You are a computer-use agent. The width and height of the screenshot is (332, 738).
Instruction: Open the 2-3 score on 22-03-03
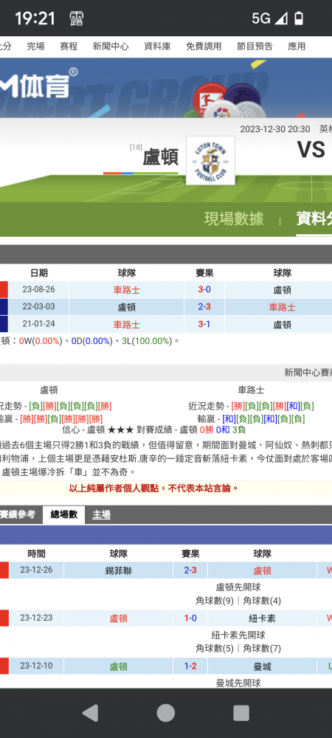[204, 307]
